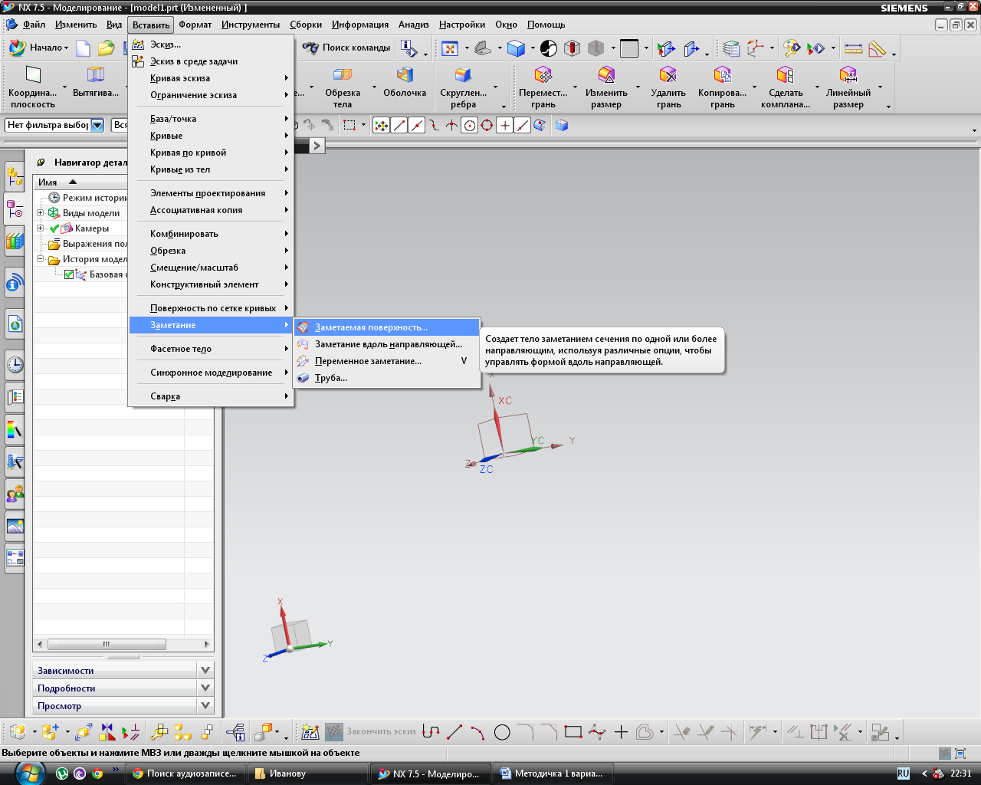The height and width of the screenshot is (785, 981).
Task: Click the Закончить эскиз button
Action: click(x=371, y=732)
